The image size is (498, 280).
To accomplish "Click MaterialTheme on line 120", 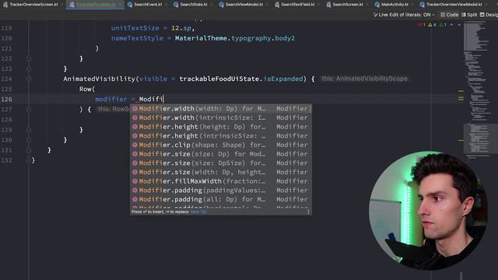I will click(x=202, y=38).
